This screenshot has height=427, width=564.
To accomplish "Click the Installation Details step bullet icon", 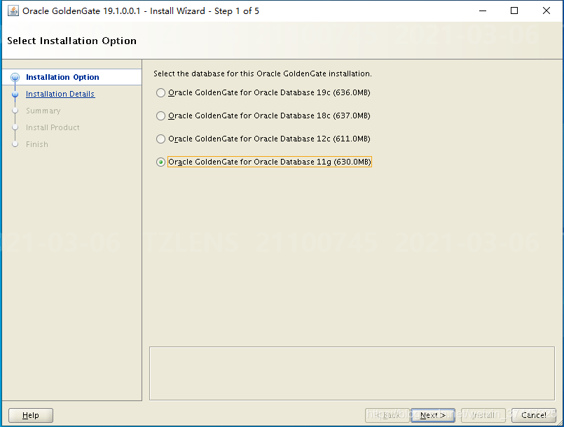I will pos(15,94).
